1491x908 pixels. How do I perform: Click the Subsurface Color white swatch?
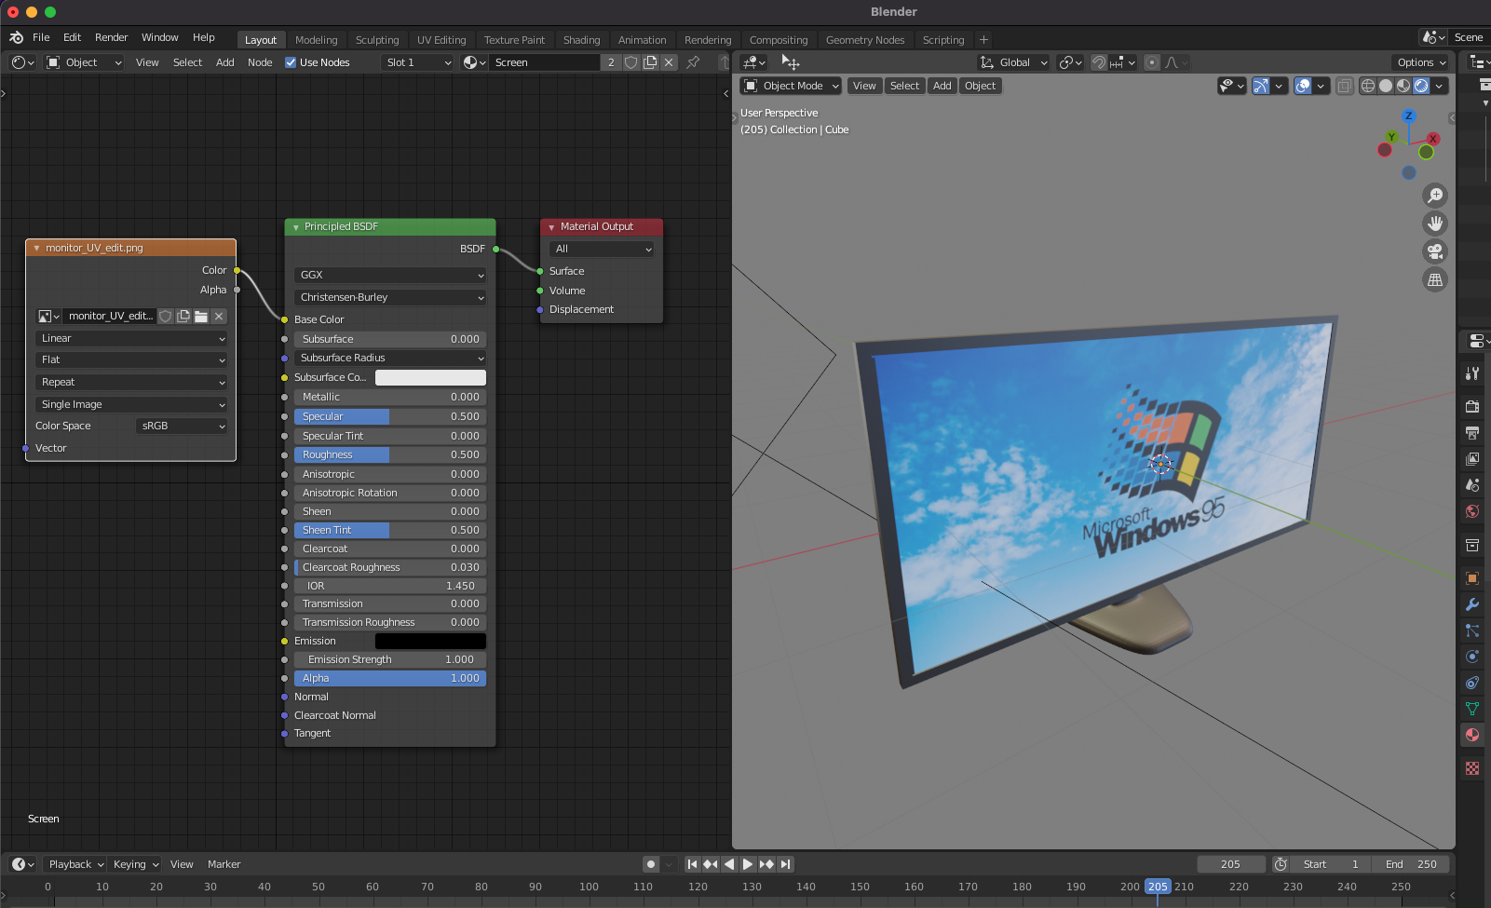[430, 377]
